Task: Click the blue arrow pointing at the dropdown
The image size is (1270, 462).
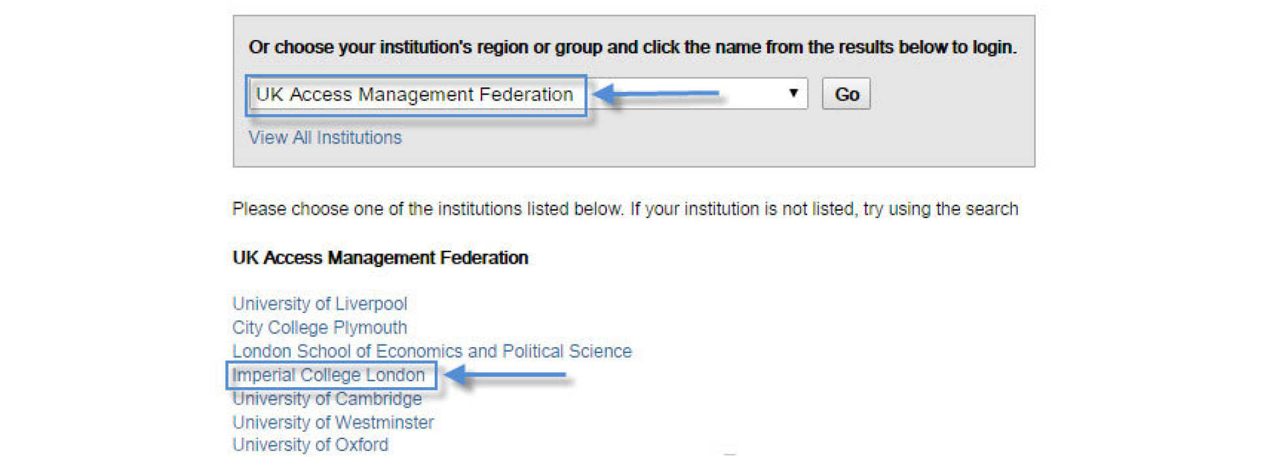Action: click(657, 94)
